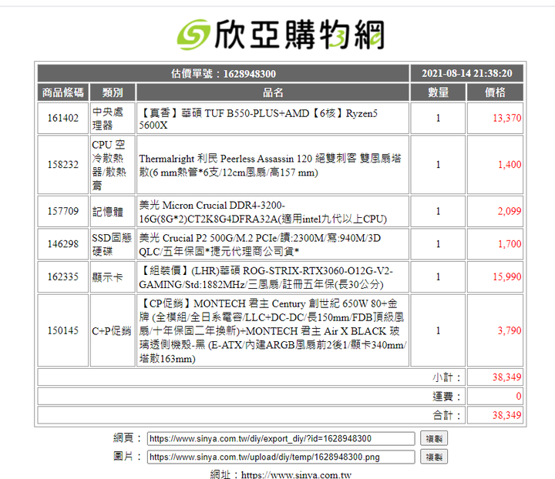
Task: Click the 顯示卡 category cell
Action: point(113,277)
